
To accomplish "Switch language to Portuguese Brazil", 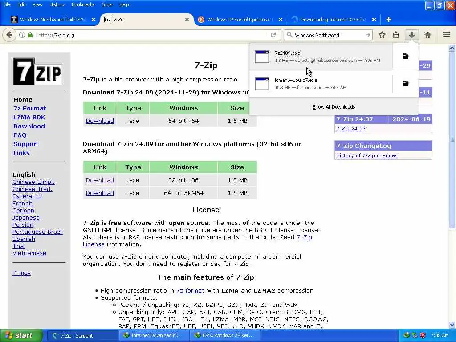I will point(37,232).
